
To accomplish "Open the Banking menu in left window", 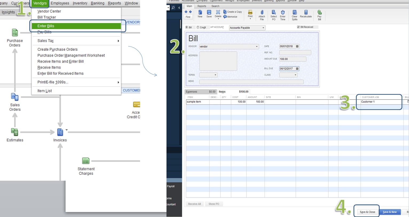I will pyautogui.click(x=98, y=3).
